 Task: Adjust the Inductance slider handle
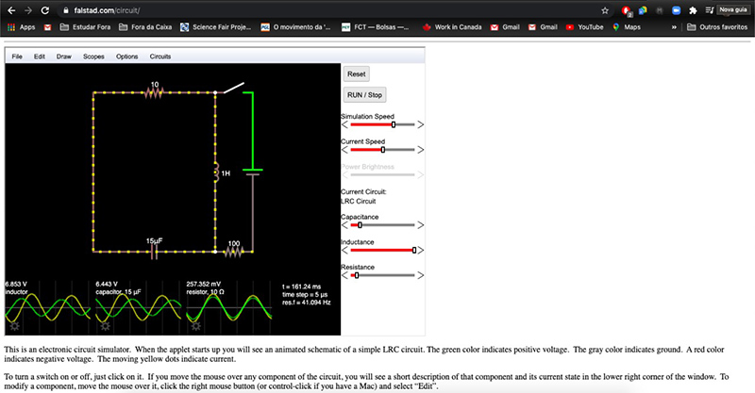pyautogui.click(x=414, y=250)
